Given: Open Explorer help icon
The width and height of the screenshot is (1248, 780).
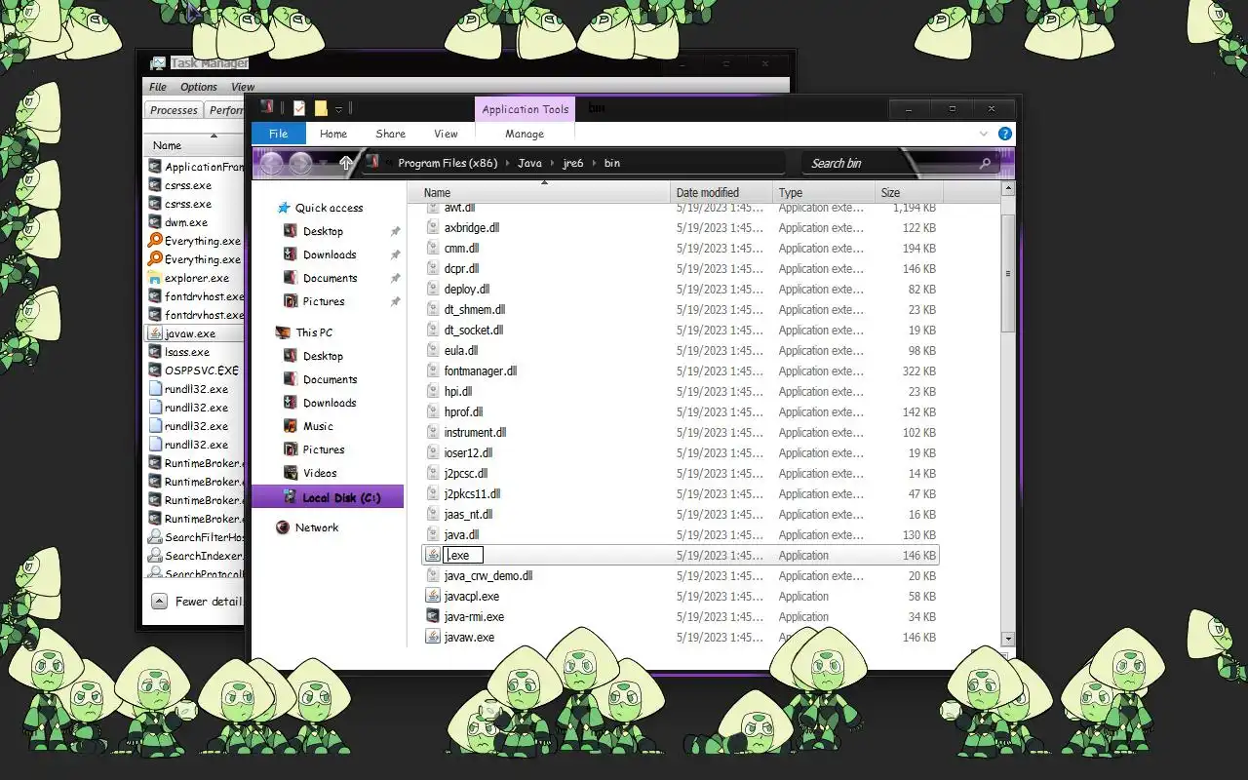Looking at the screenshot, I should [x=1004, y=134].
